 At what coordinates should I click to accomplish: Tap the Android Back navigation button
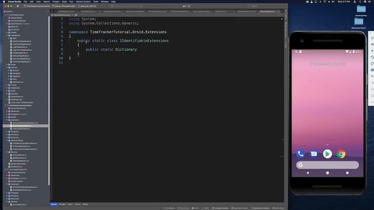pyautogui.click(x=308, y=173)
